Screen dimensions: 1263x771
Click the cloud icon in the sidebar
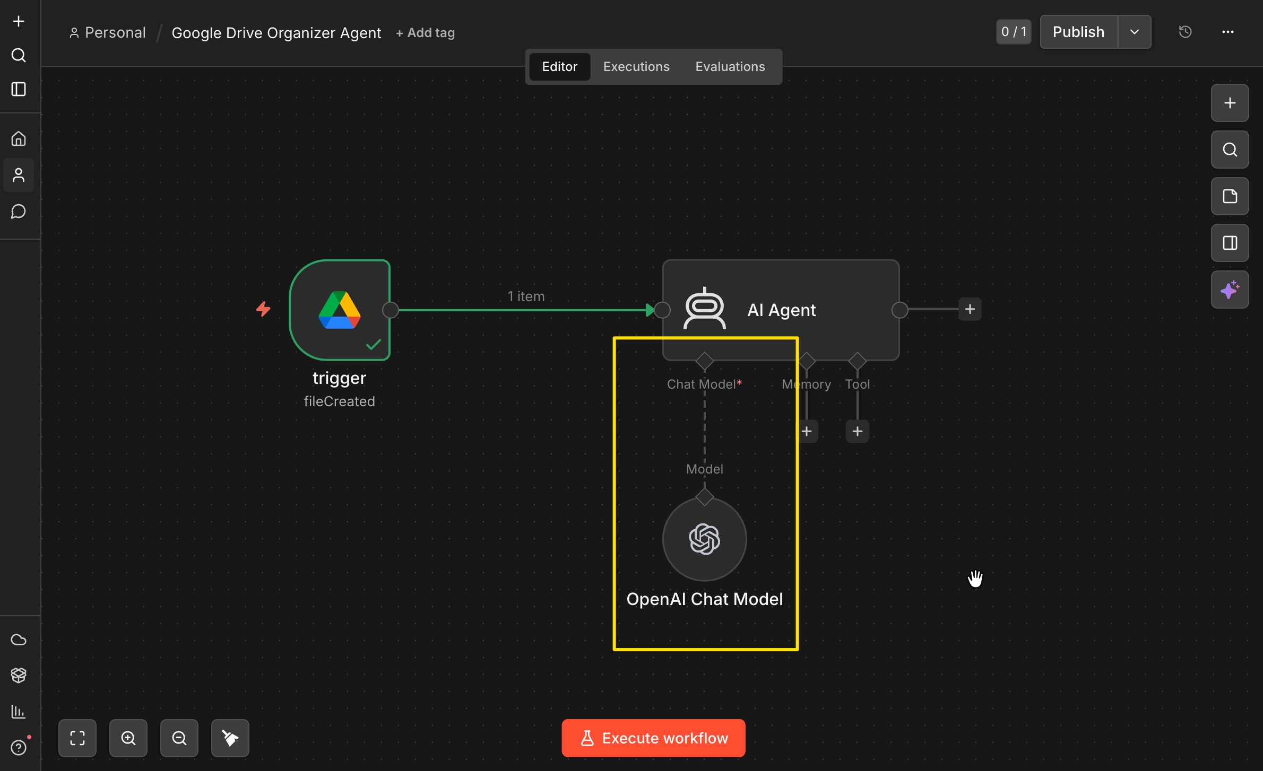(x=19, y=639)
